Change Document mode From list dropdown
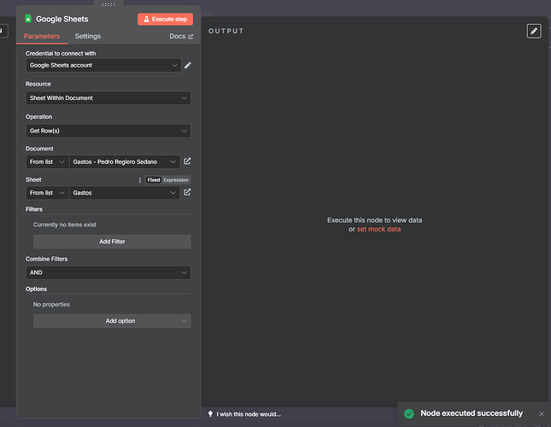Viewport: 551px width, 427px height. (x=47, y=162)
